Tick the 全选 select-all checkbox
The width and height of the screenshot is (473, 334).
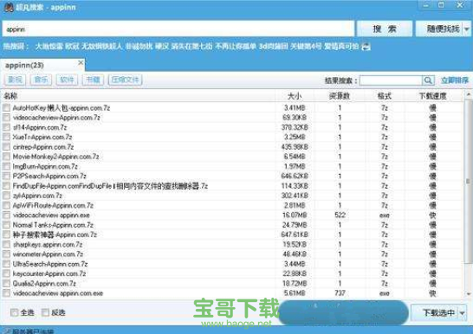(14, 312)
